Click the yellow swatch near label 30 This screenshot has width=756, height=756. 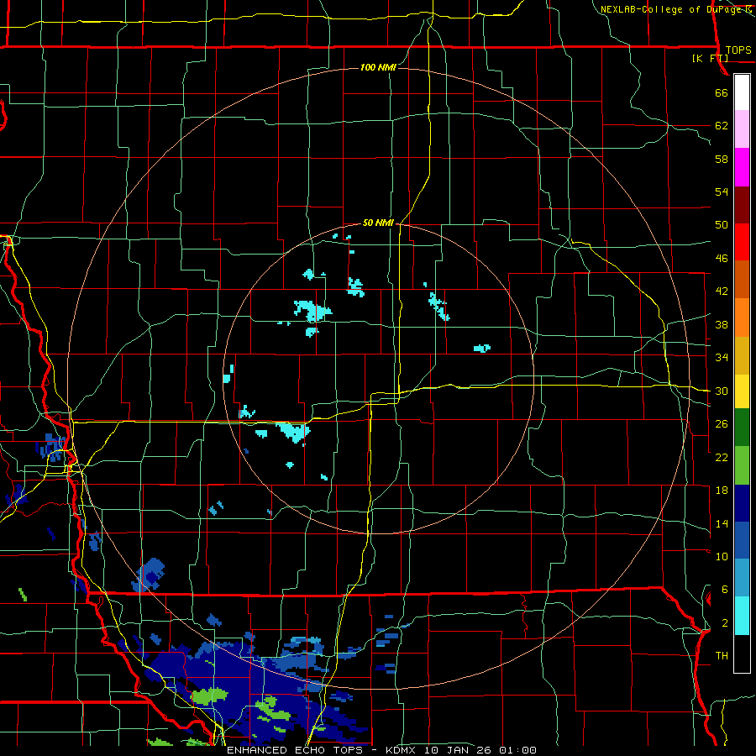point(742,391)
